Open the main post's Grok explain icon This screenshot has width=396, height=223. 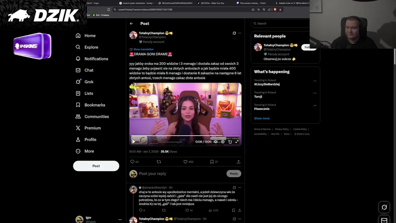(234, 33)
